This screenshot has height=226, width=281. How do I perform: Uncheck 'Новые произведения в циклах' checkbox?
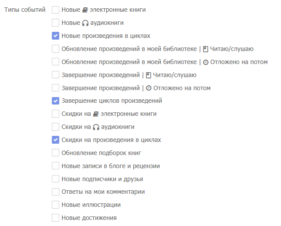[x=55, y=36]
